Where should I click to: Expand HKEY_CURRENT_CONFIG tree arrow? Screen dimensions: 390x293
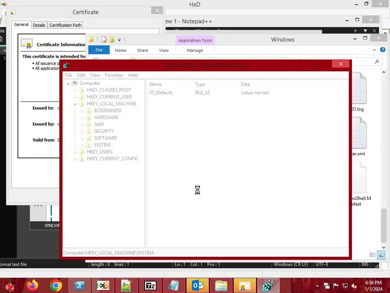pos(75,159)
